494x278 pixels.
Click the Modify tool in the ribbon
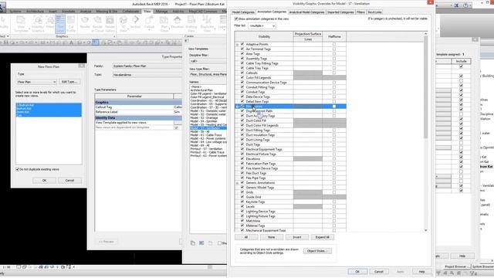coord(3,22)
